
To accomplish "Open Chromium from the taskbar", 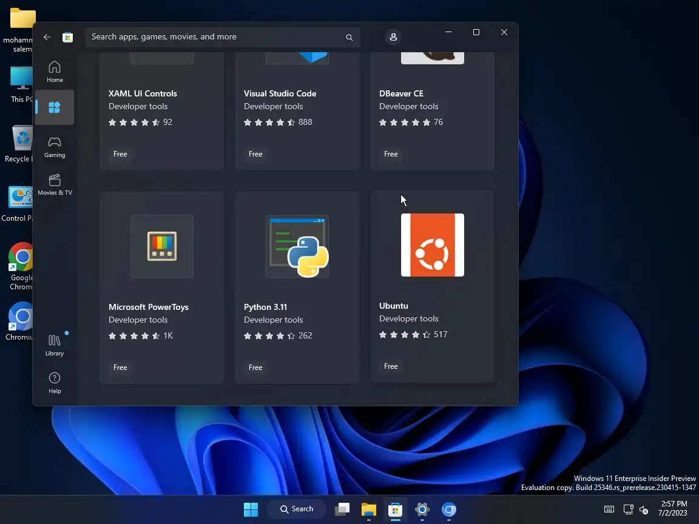I will (x=449, y=509).
